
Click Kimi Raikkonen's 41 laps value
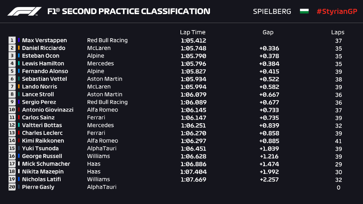(338, 141)
